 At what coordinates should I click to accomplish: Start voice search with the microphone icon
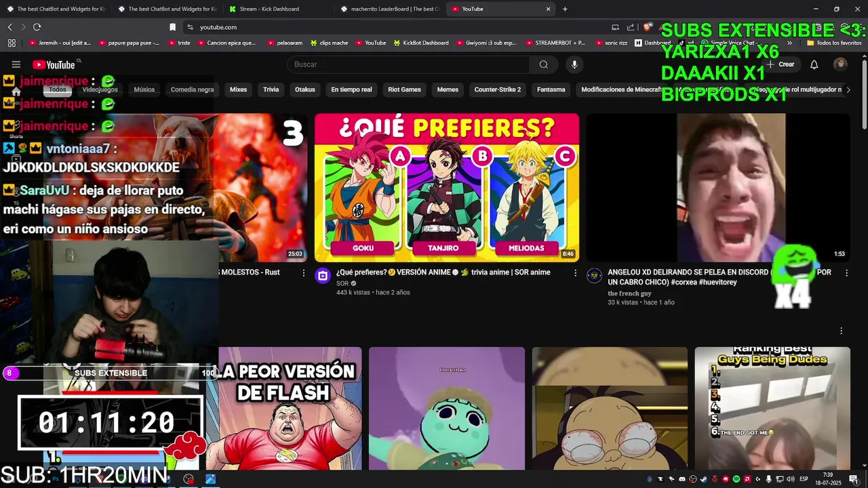(x=574, y=64)
